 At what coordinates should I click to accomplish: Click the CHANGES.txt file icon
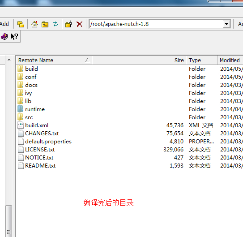pos(21,133)
